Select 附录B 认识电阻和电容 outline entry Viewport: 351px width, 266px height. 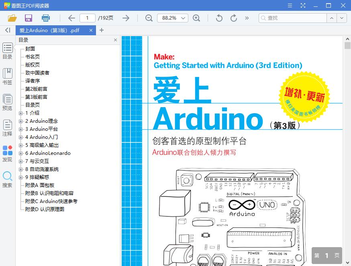coord(49,193)
